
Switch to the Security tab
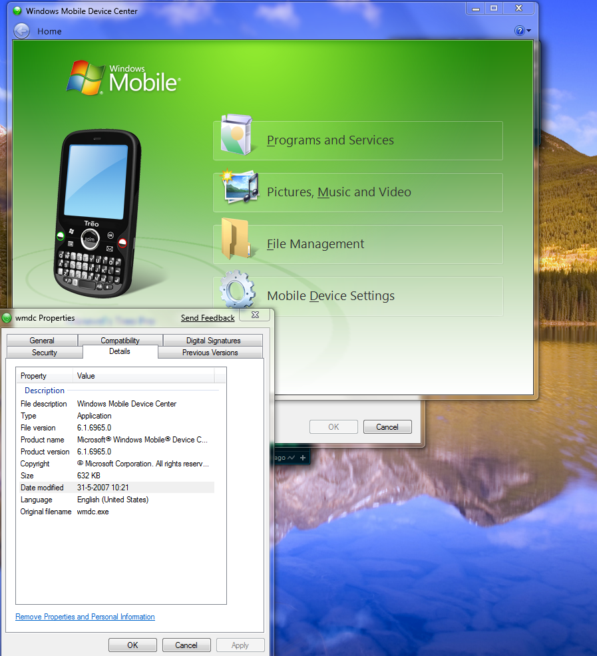pyautogui.click(x=45, y=352)
